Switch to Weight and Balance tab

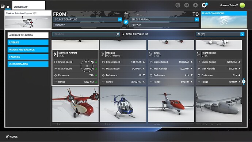point(28,49)
